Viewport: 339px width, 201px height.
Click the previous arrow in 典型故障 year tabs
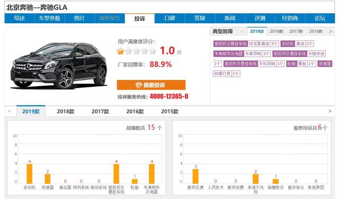(x=243, y=32)
